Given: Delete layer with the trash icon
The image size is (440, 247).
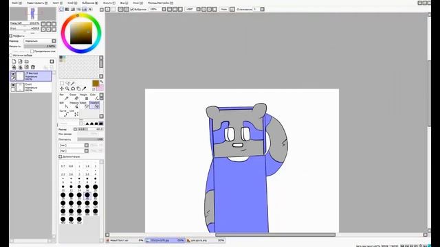Looking at the screenshot, I should (x=33, y=67).
